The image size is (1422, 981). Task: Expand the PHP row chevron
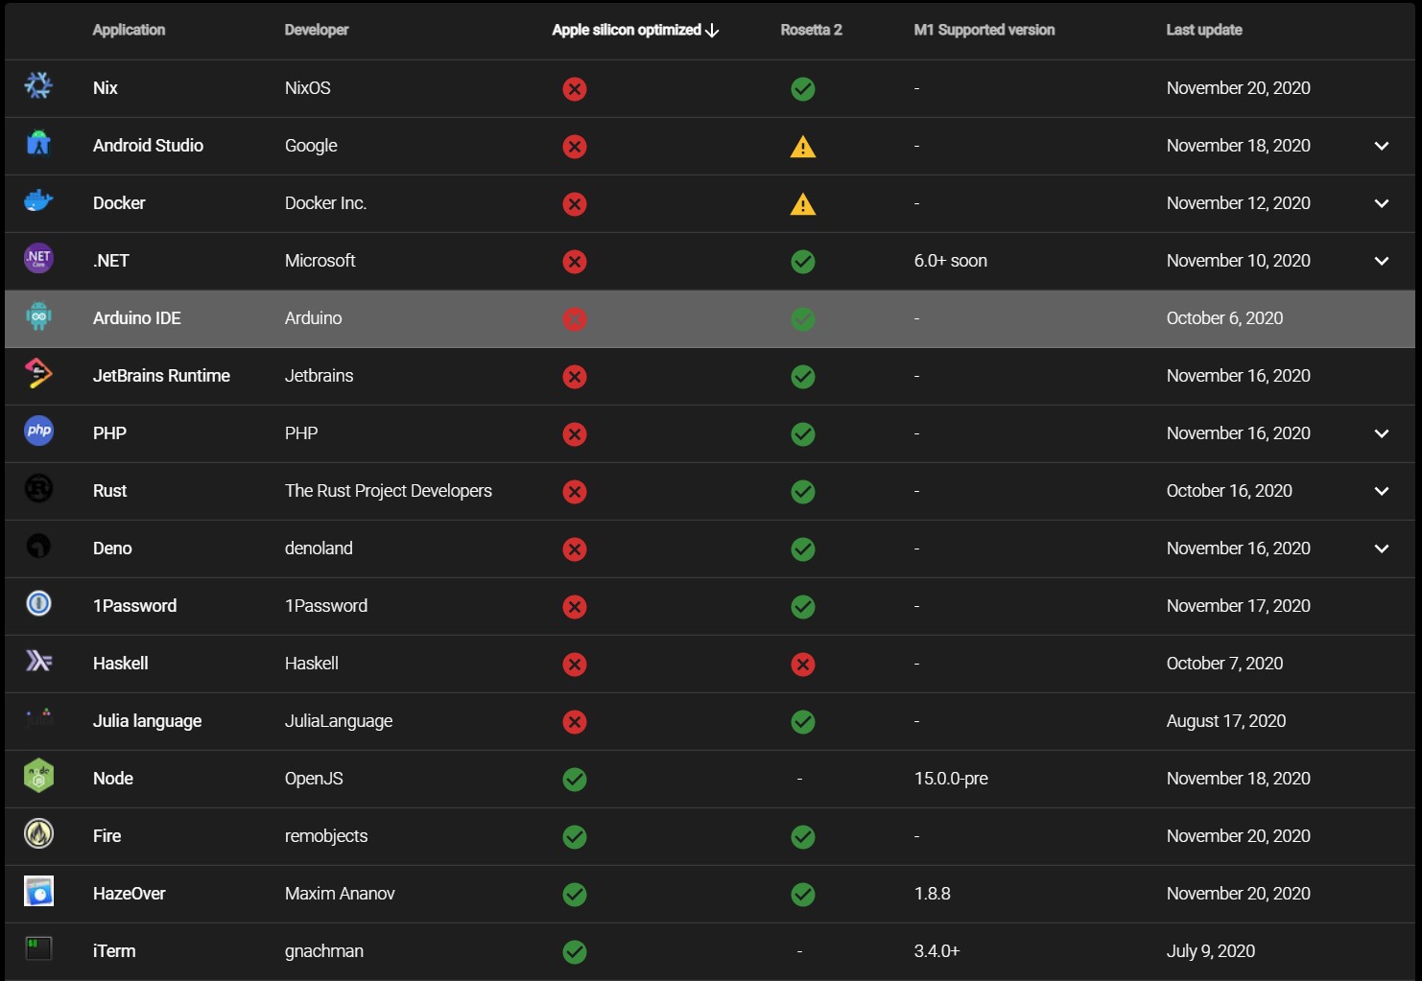[x=1382, y=433]
